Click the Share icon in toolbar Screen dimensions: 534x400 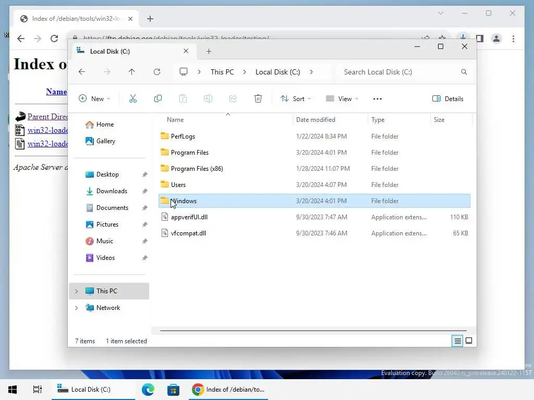233,98
